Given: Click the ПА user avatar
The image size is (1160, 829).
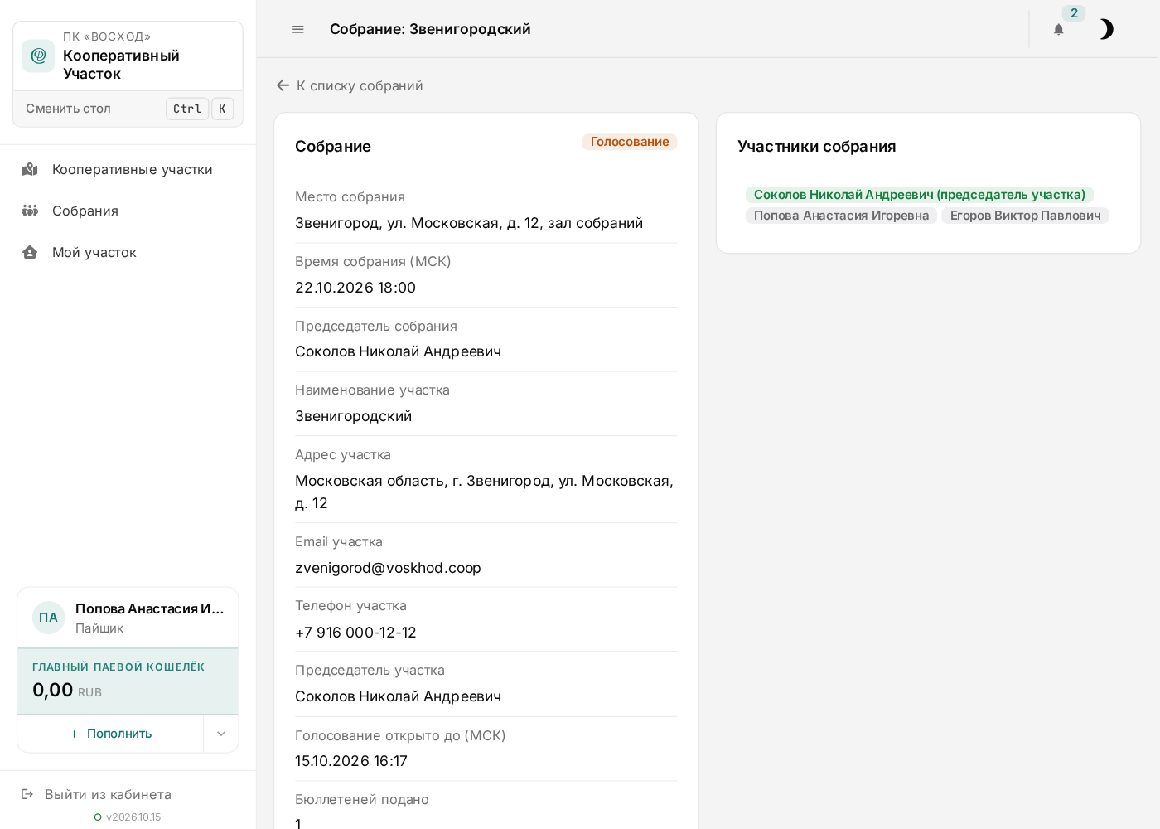Looking at the screenshot, I should 49,618.
